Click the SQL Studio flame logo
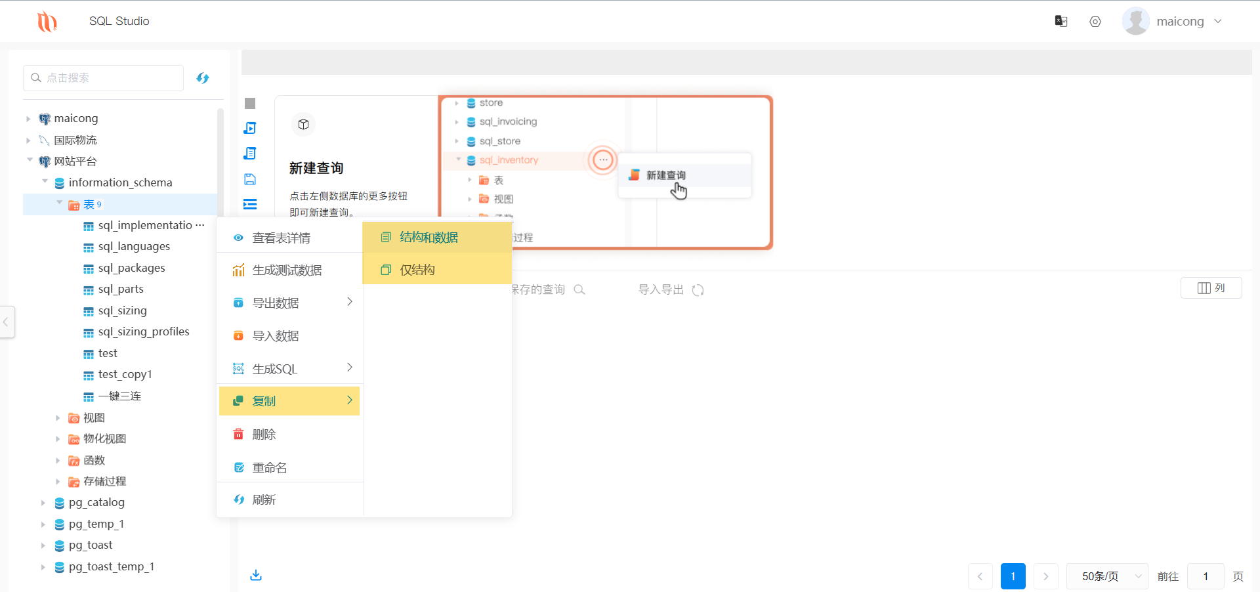The height and width of the screenshot is (592, 1260). click(47, 22)
